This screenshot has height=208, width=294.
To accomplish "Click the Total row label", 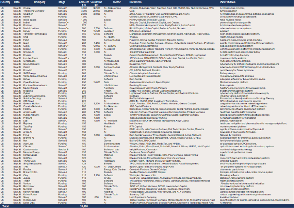I will [x=5, y=206].
